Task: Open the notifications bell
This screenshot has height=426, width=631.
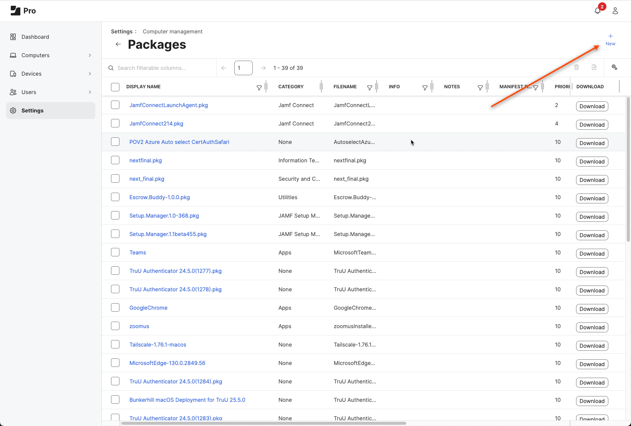Action: coord(597,11)
